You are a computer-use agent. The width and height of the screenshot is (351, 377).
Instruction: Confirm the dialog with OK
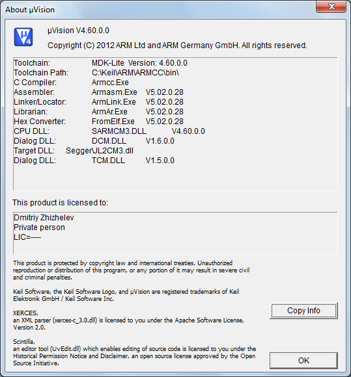click(x=303, y=360)
